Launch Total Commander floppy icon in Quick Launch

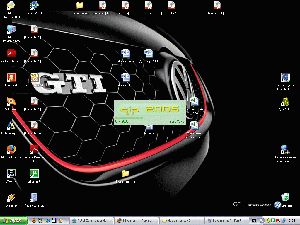pos(54,221)
